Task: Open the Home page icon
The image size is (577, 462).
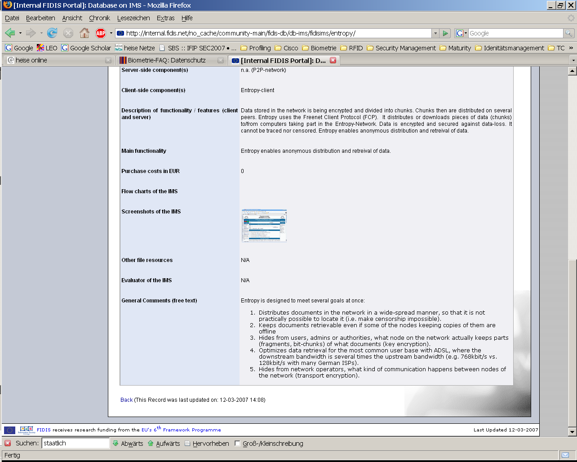Action: [x=84, y=33]
